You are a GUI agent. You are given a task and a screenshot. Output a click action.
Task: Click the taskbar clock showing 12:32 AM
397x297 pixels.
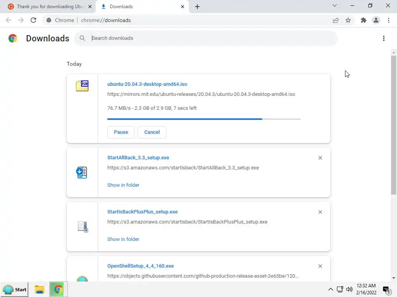(x=366, y=289)
